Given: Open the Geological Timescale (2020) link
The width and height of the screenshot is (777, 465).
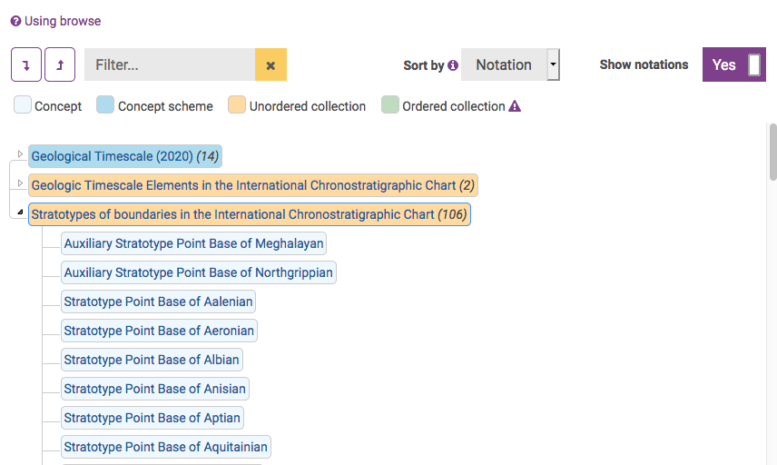Looking at the screenshot, I should (112, 156).
